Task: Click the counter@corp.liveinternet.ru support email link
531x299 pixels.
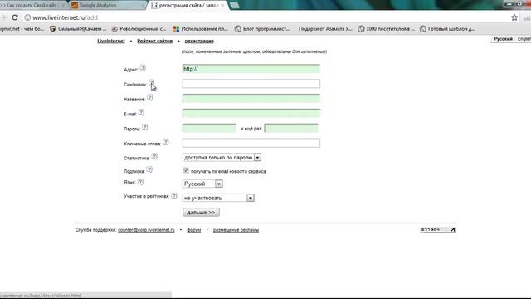Action: 146,230
